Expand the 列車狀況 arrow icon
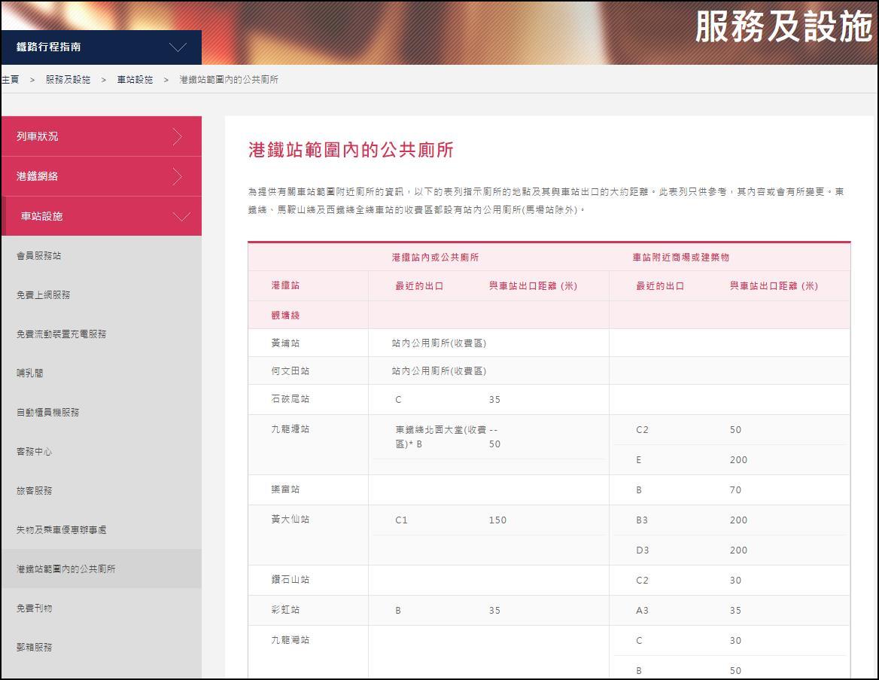Screen dimensions: 879x680 tap(178, 136)
